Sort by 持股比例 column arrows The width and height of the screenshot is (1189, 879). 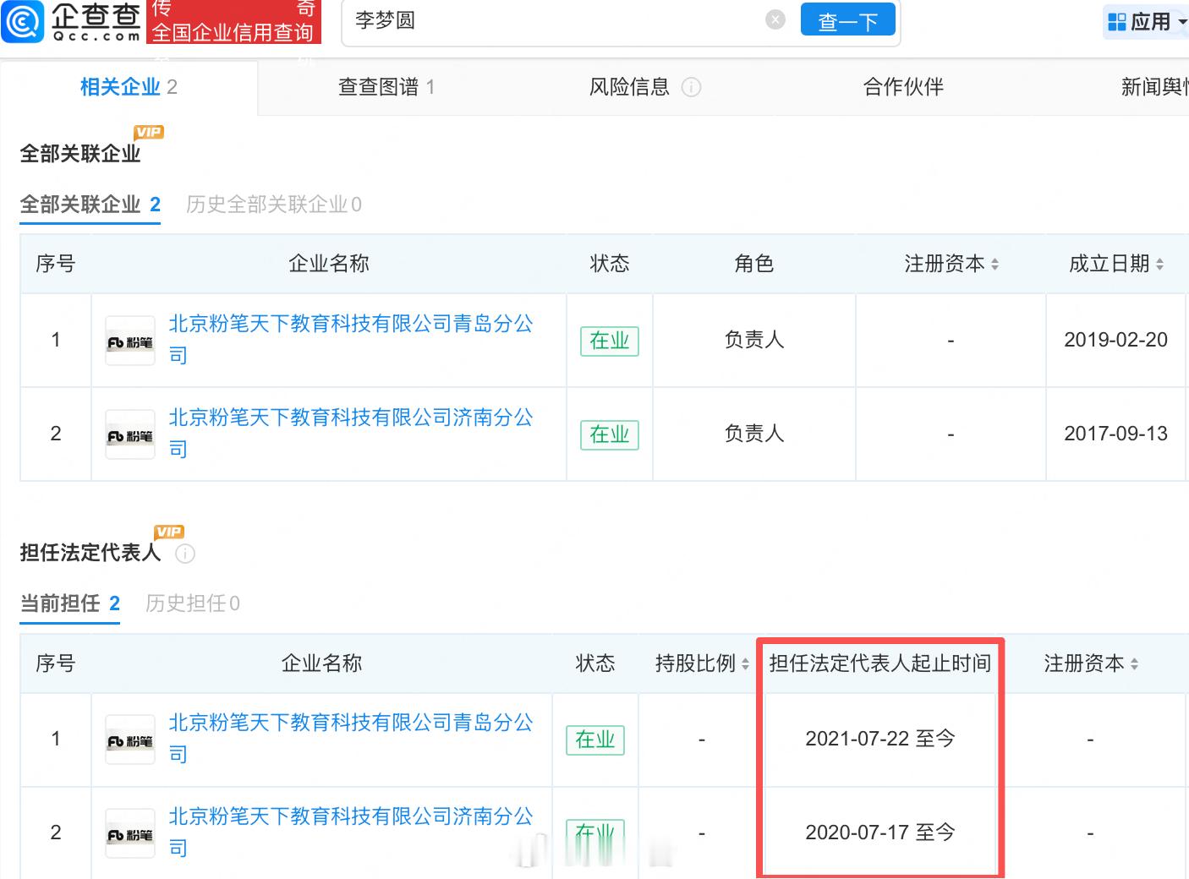745,664
